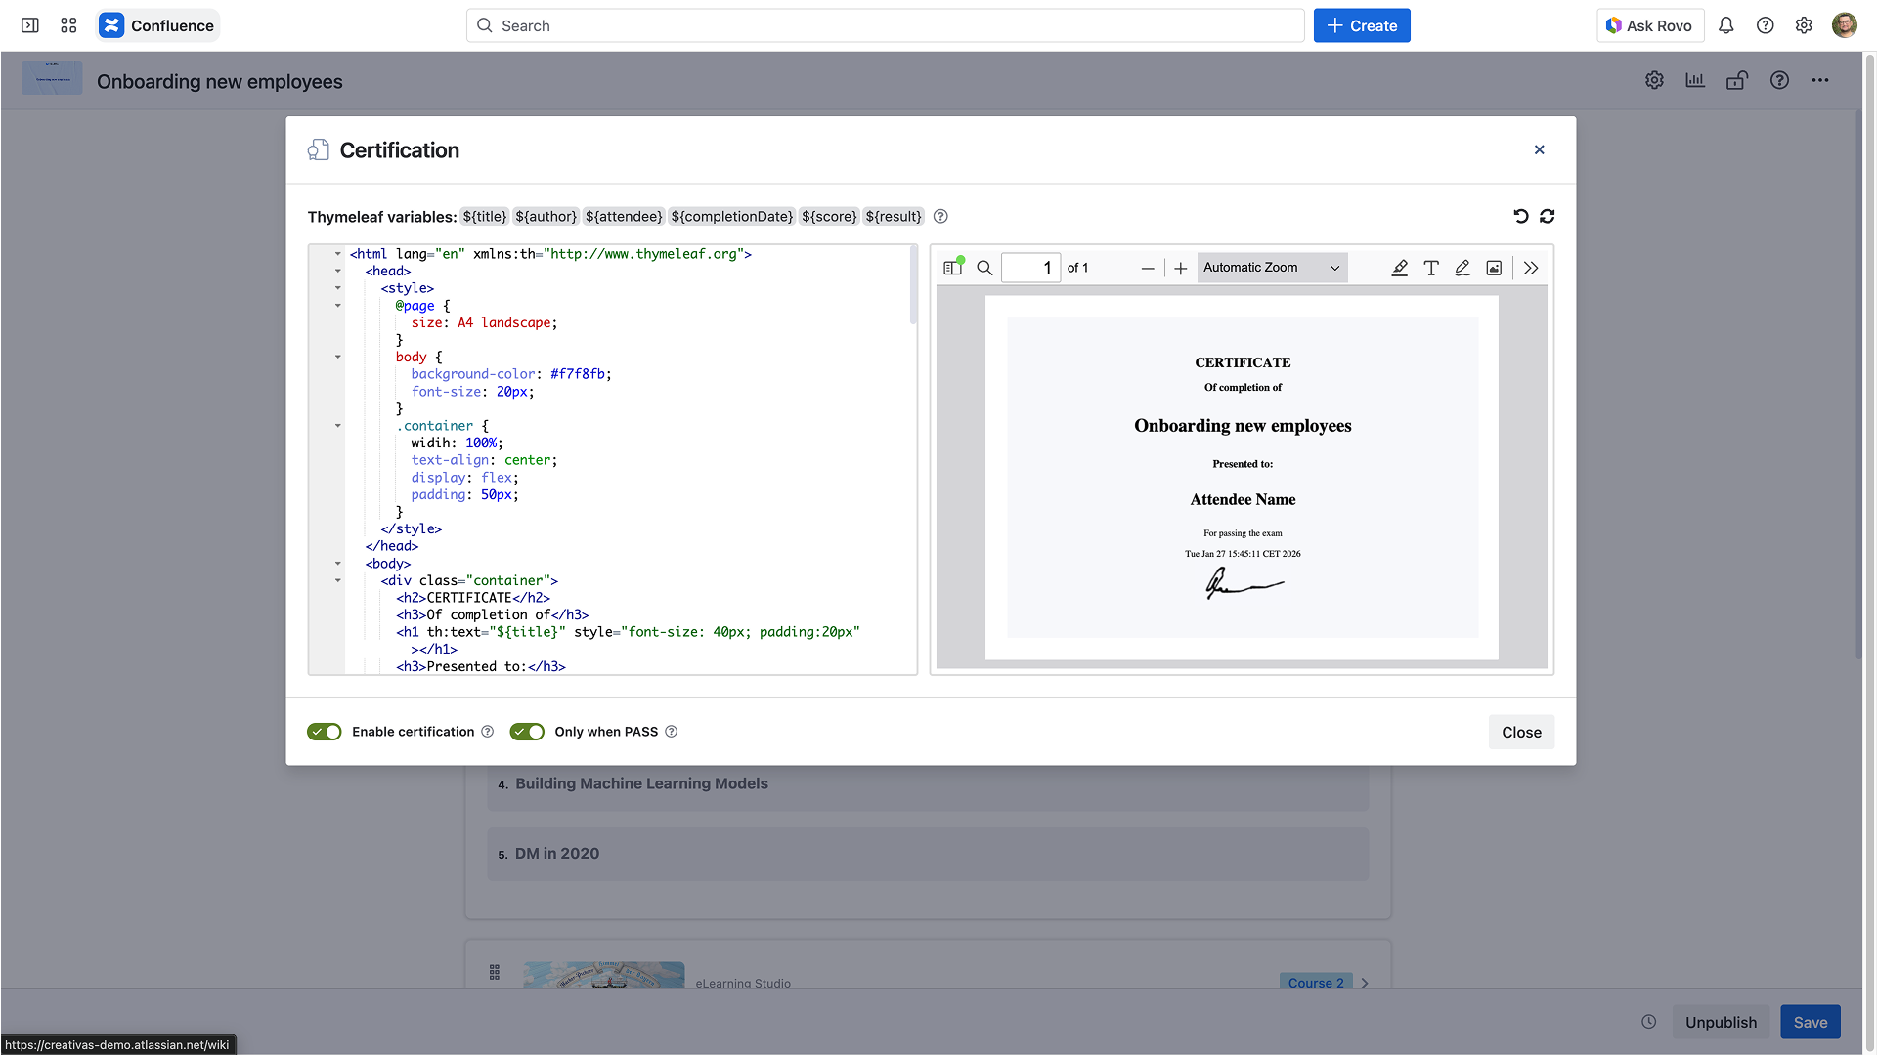The image size is (1877, 1055).
Task: Select the PDF draw pencil tool
Action: 1462,268
